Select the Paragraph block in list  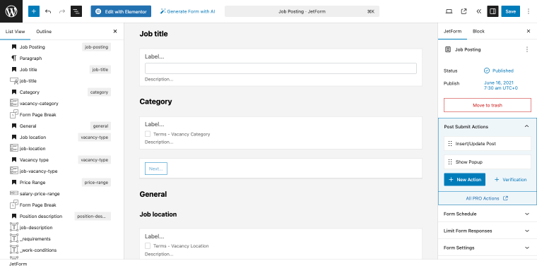[30, 58]
